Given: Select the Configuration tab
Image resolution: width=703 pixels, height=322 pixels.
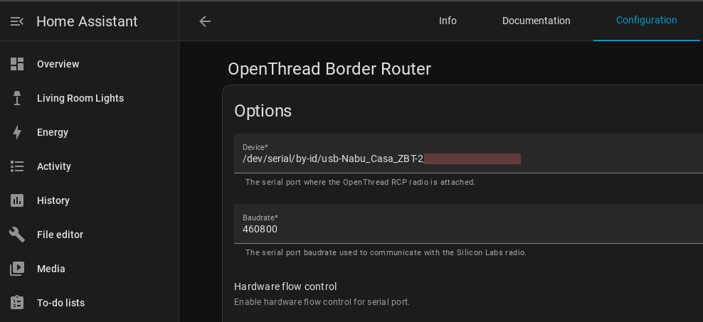Looking at the screenshot, I should pyautogui.click(x=646, y=21).
